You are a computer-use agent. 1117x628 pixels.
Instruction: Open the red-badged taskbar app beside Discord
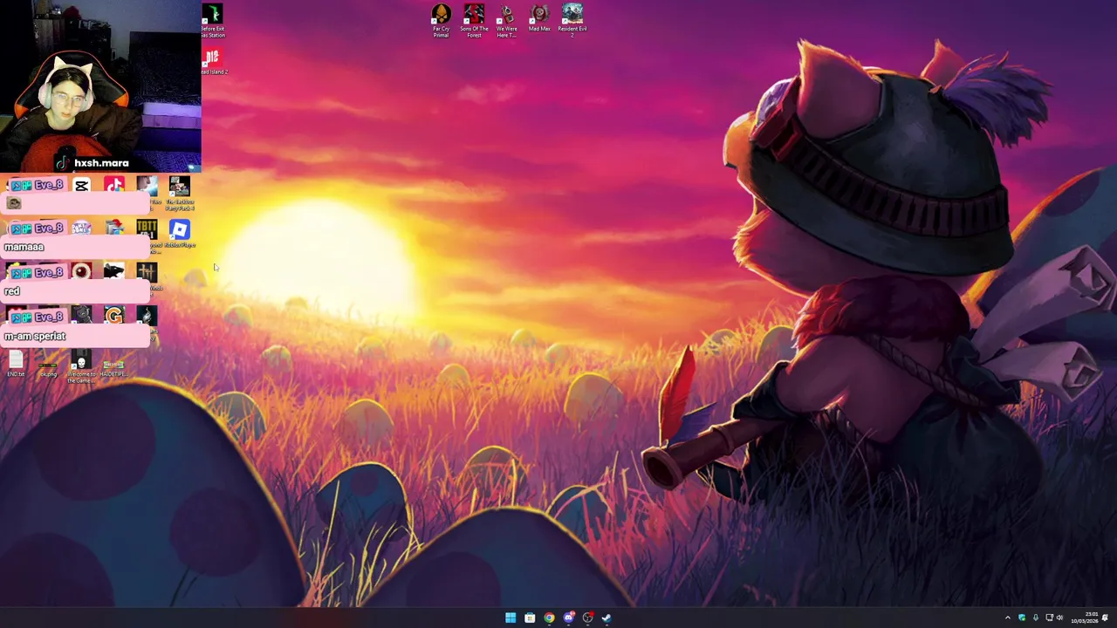tap(588, 618)
